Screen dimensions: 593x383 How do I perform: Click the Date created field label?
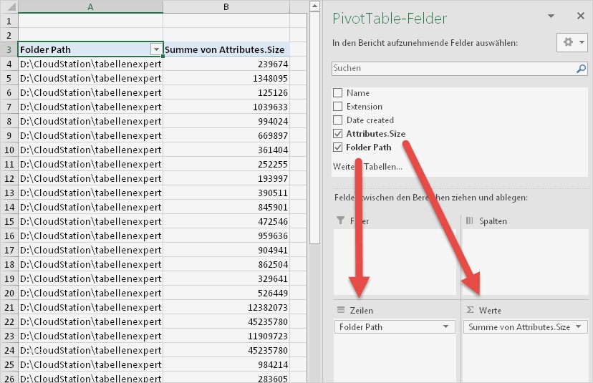(370, 120)
